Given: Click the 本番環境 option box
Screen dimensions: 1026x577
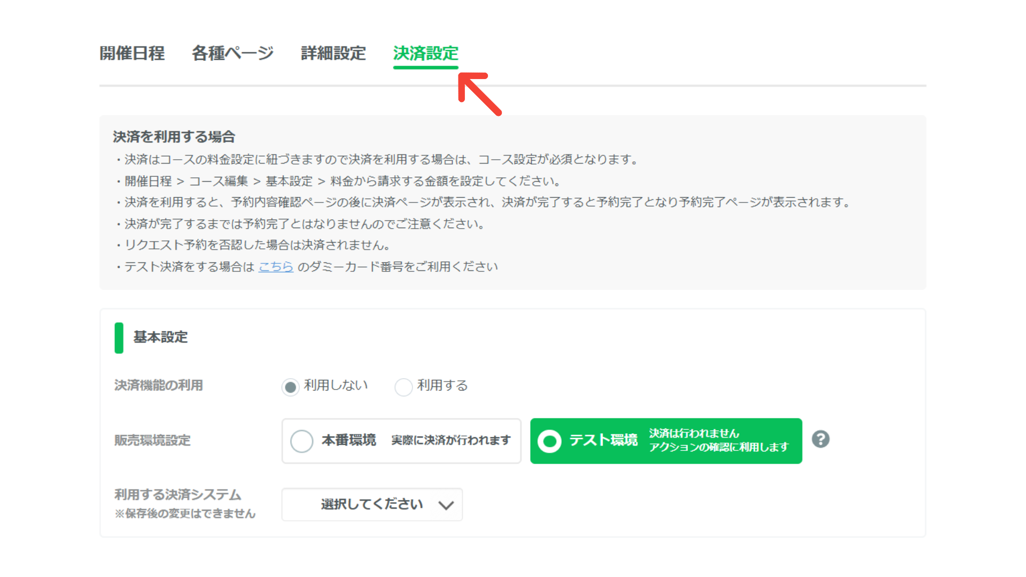Looking at the screenshot, I should (401, 441).
